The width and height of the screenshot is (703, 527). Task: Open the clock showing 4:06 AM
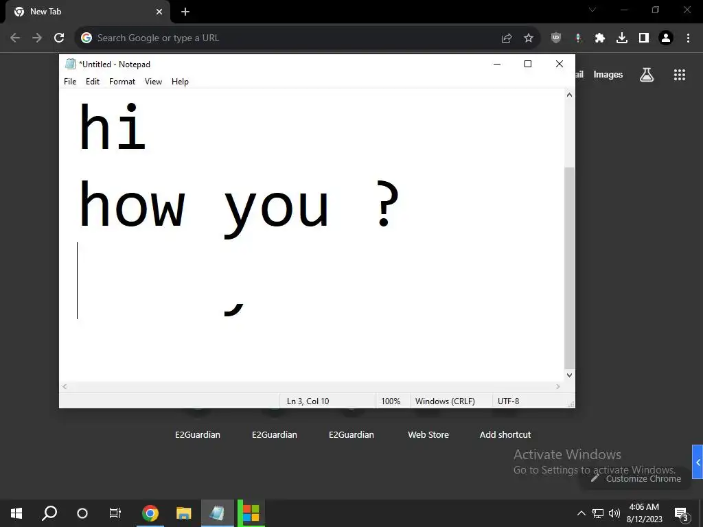644,513
